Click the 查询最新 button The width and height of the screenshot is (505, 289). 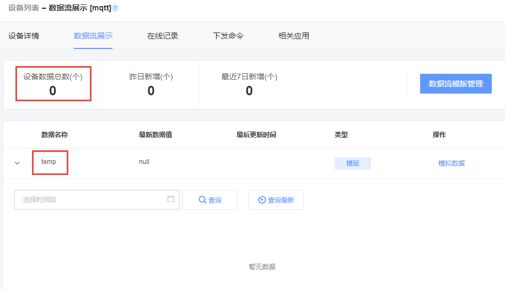tap(276, 200)
